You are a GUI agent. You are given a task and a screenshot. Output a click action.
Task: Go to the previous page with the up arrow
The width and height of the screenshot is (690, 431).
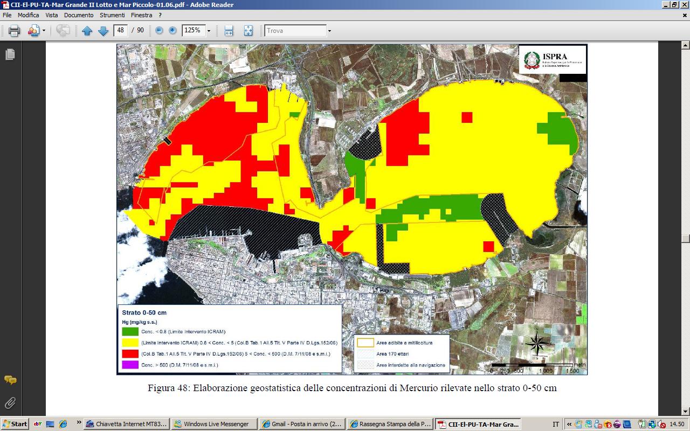(x=87, y=31)
